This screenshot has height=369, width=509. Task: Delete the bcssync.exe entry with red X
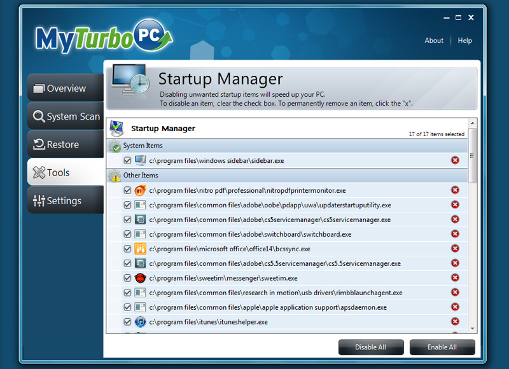coord(455,249)
